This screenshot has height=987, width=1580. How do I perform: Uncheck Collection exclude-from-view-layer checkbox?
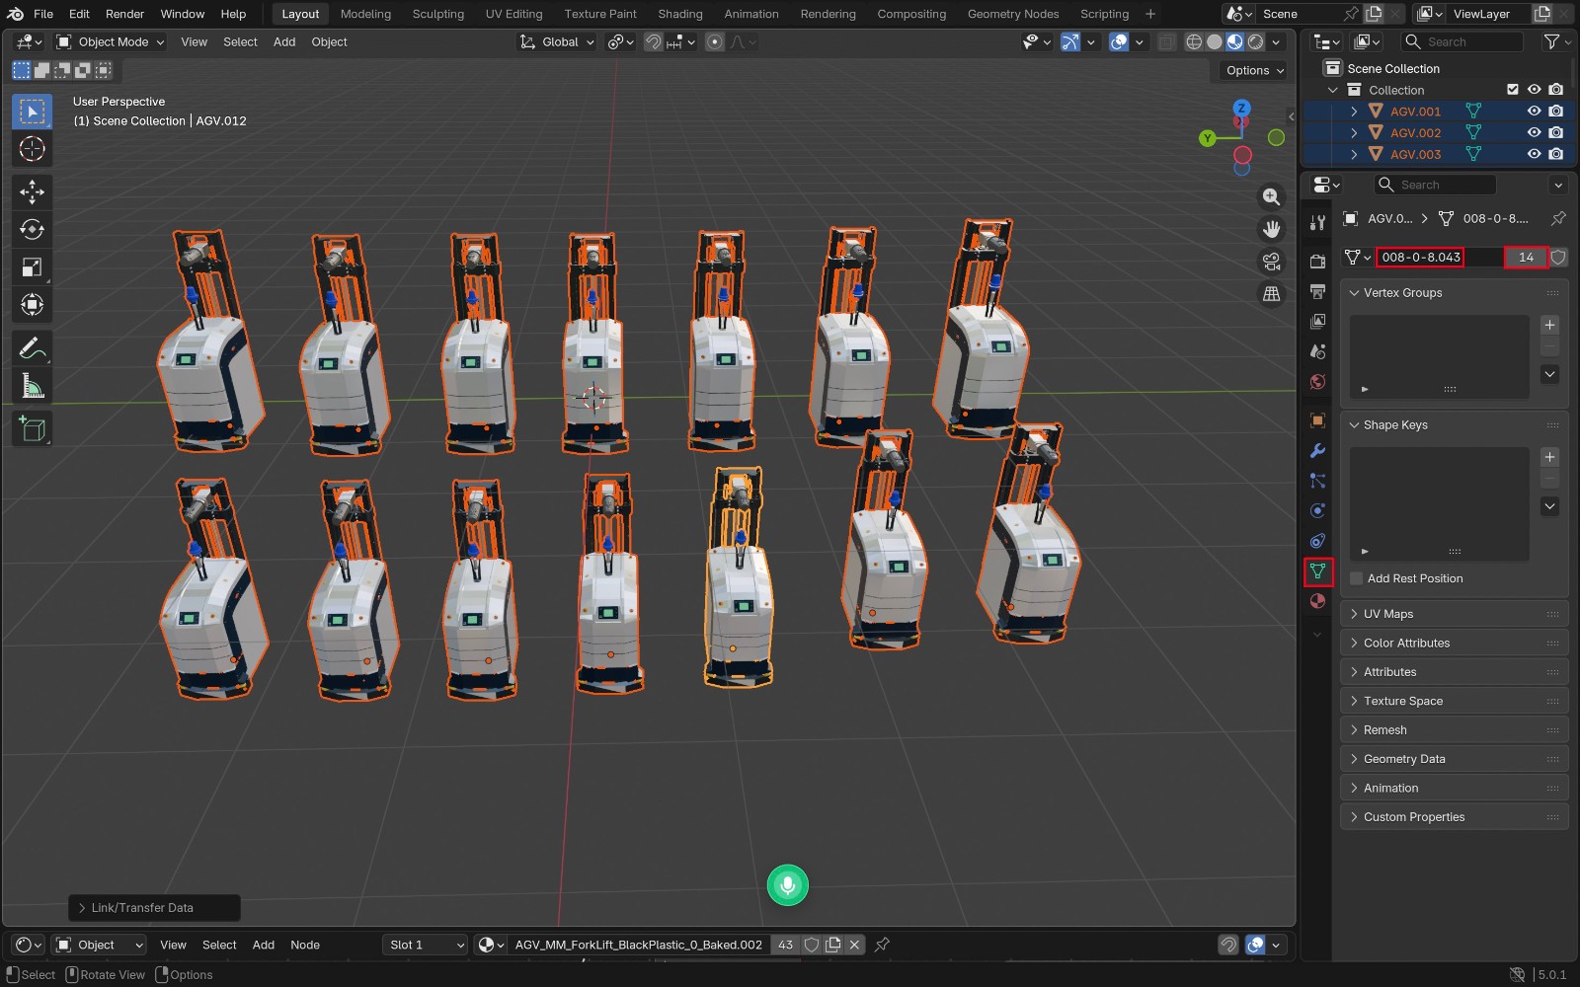[1512, 90]
